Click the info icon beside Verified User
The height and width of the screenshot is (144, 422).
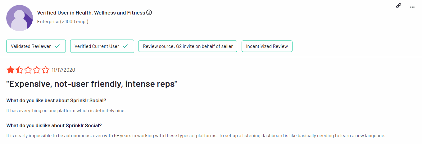[149, 13]
